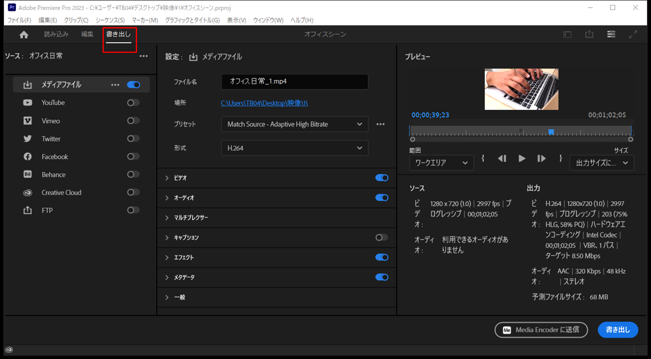Image resolution: width=651 pixels, height=359 pixels.
Task: Step back one frame in preview
Action: coord(502,158)
